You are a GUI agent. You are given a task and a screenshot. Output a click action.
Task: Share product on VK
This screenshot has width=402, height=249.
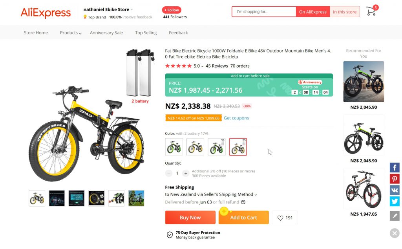pos(395,190)
